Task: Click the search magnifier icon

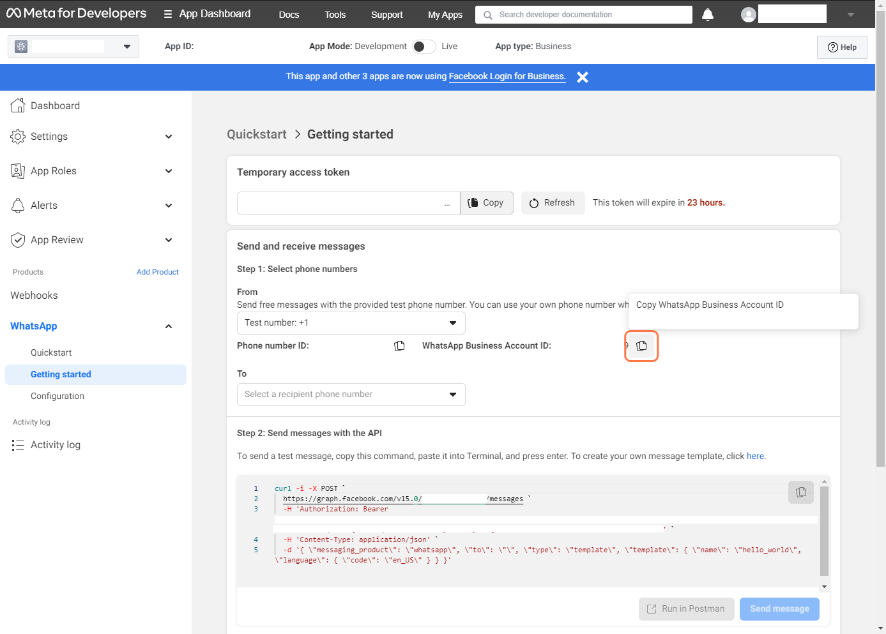Action: click(488, 15)
